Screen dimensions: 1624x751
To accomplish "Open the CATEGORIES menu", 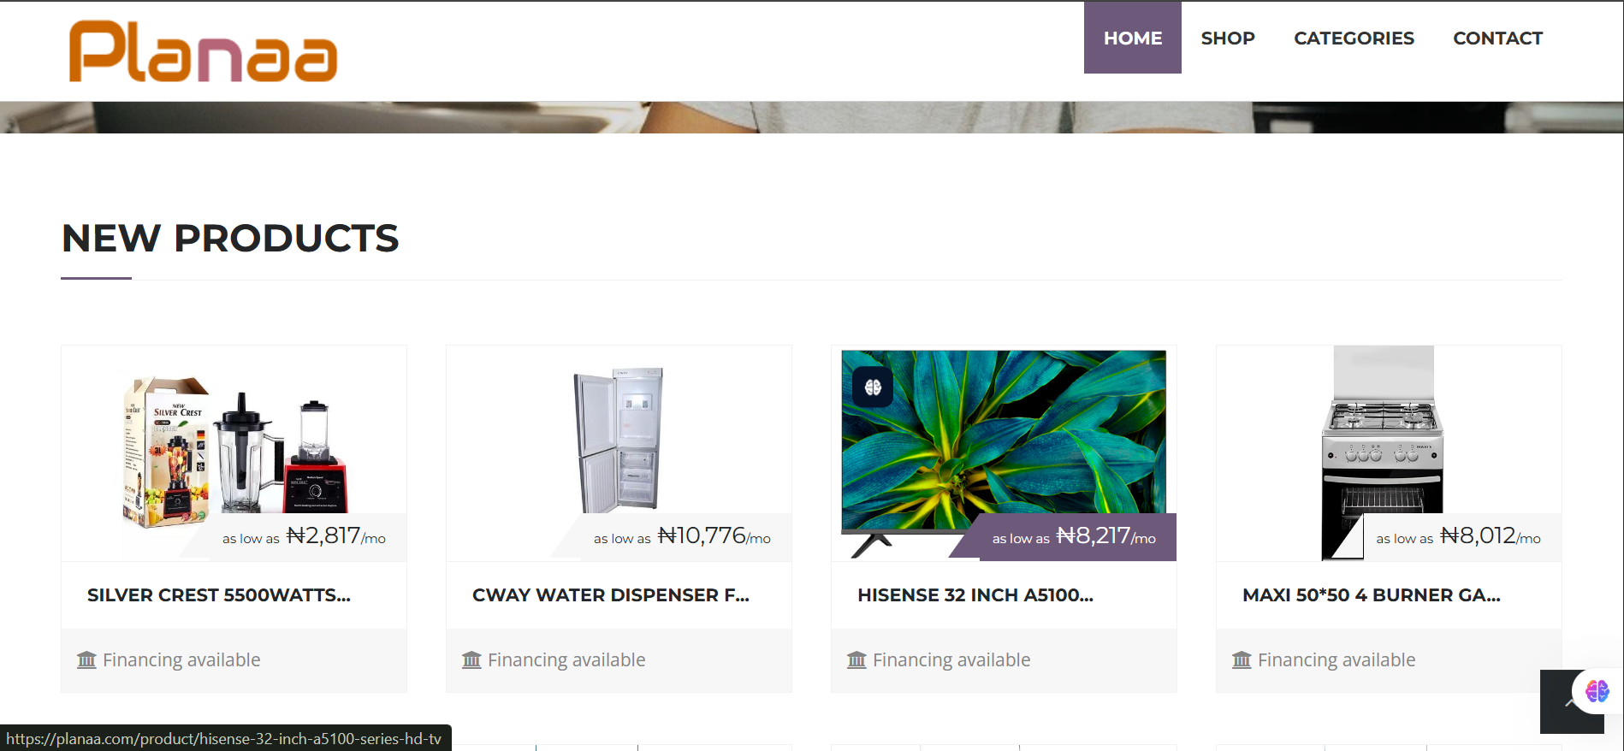I will [1354, 38].
